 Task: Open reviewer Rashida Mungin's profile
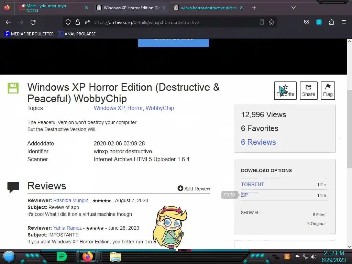71,200
